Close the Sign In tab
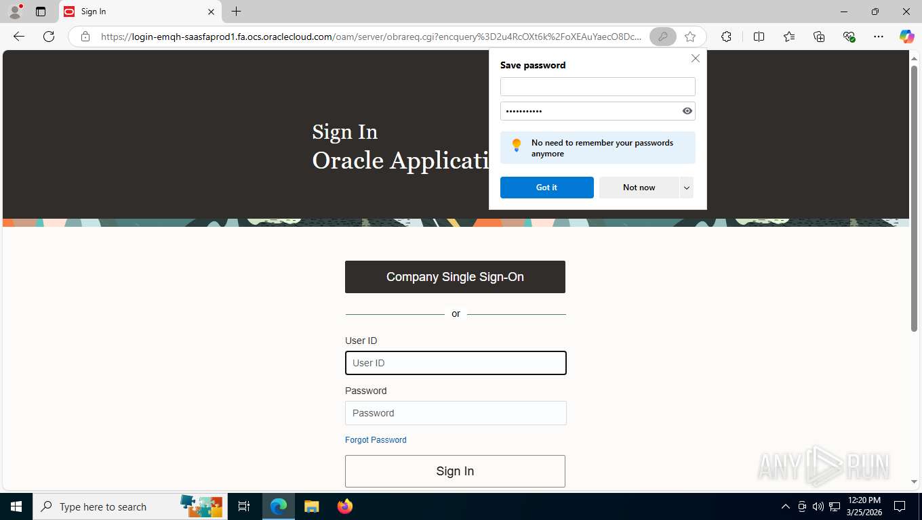The width and height of the screenshot is (922, 520). click(211, 12)
